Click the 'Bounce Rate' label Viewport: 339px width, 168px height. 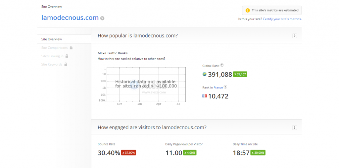[106, 144]
